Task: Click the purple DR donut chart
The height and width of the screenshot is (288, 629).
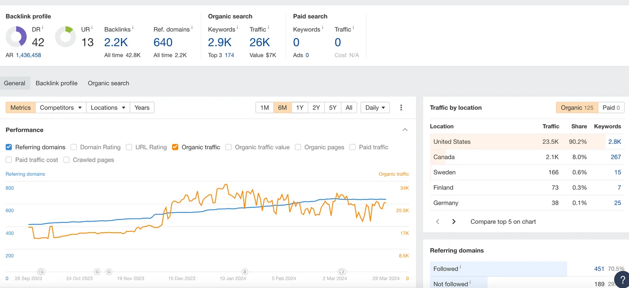Action: [x=16, y=37]
